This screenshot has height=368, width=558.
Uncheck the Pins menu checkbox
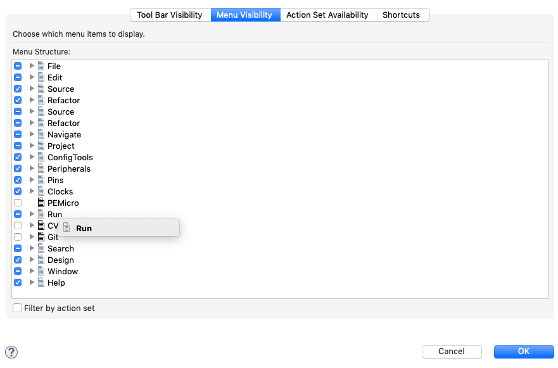18,180
